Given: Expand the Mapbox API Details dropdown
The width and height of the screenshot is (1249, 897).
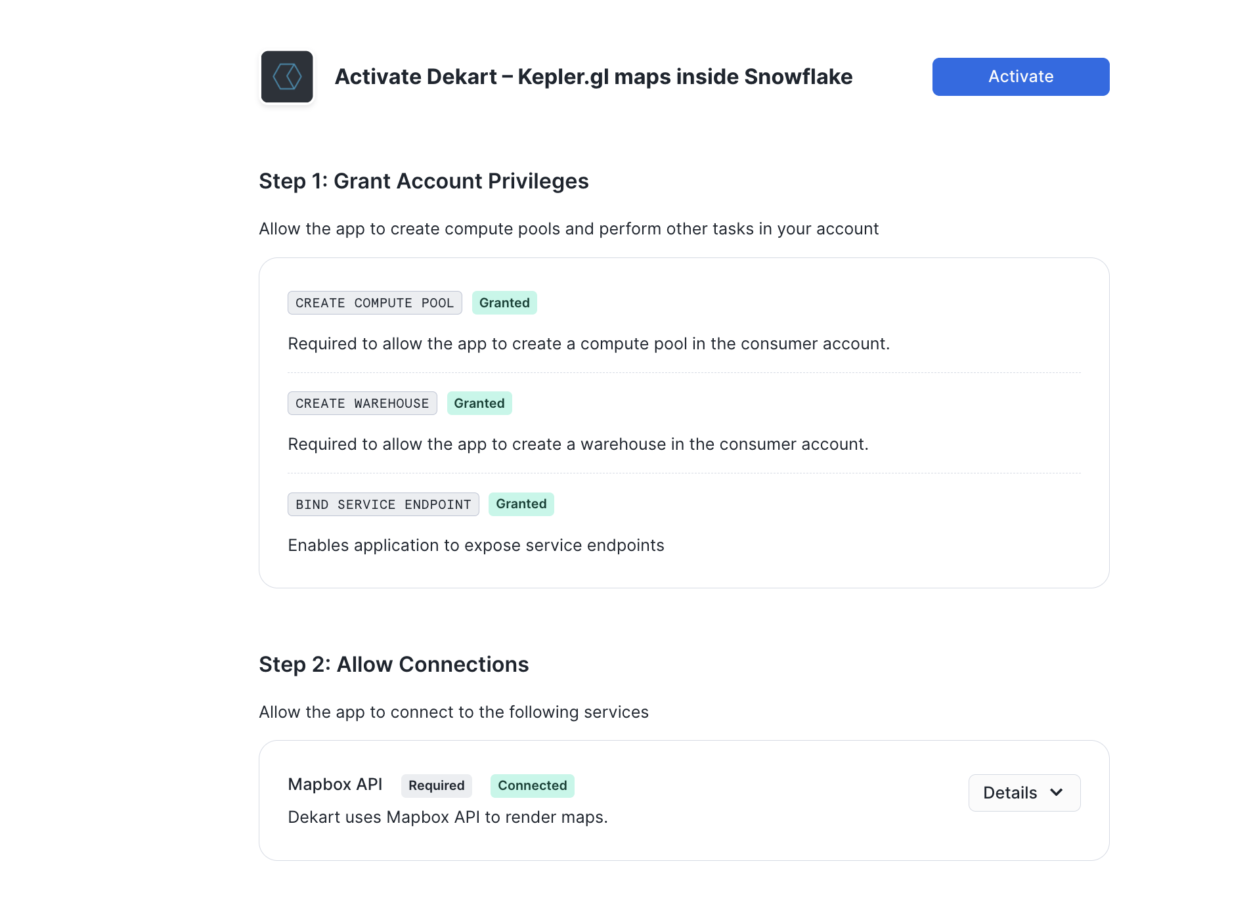Looking at the screenshot, I should click(x=1023, y=793).
